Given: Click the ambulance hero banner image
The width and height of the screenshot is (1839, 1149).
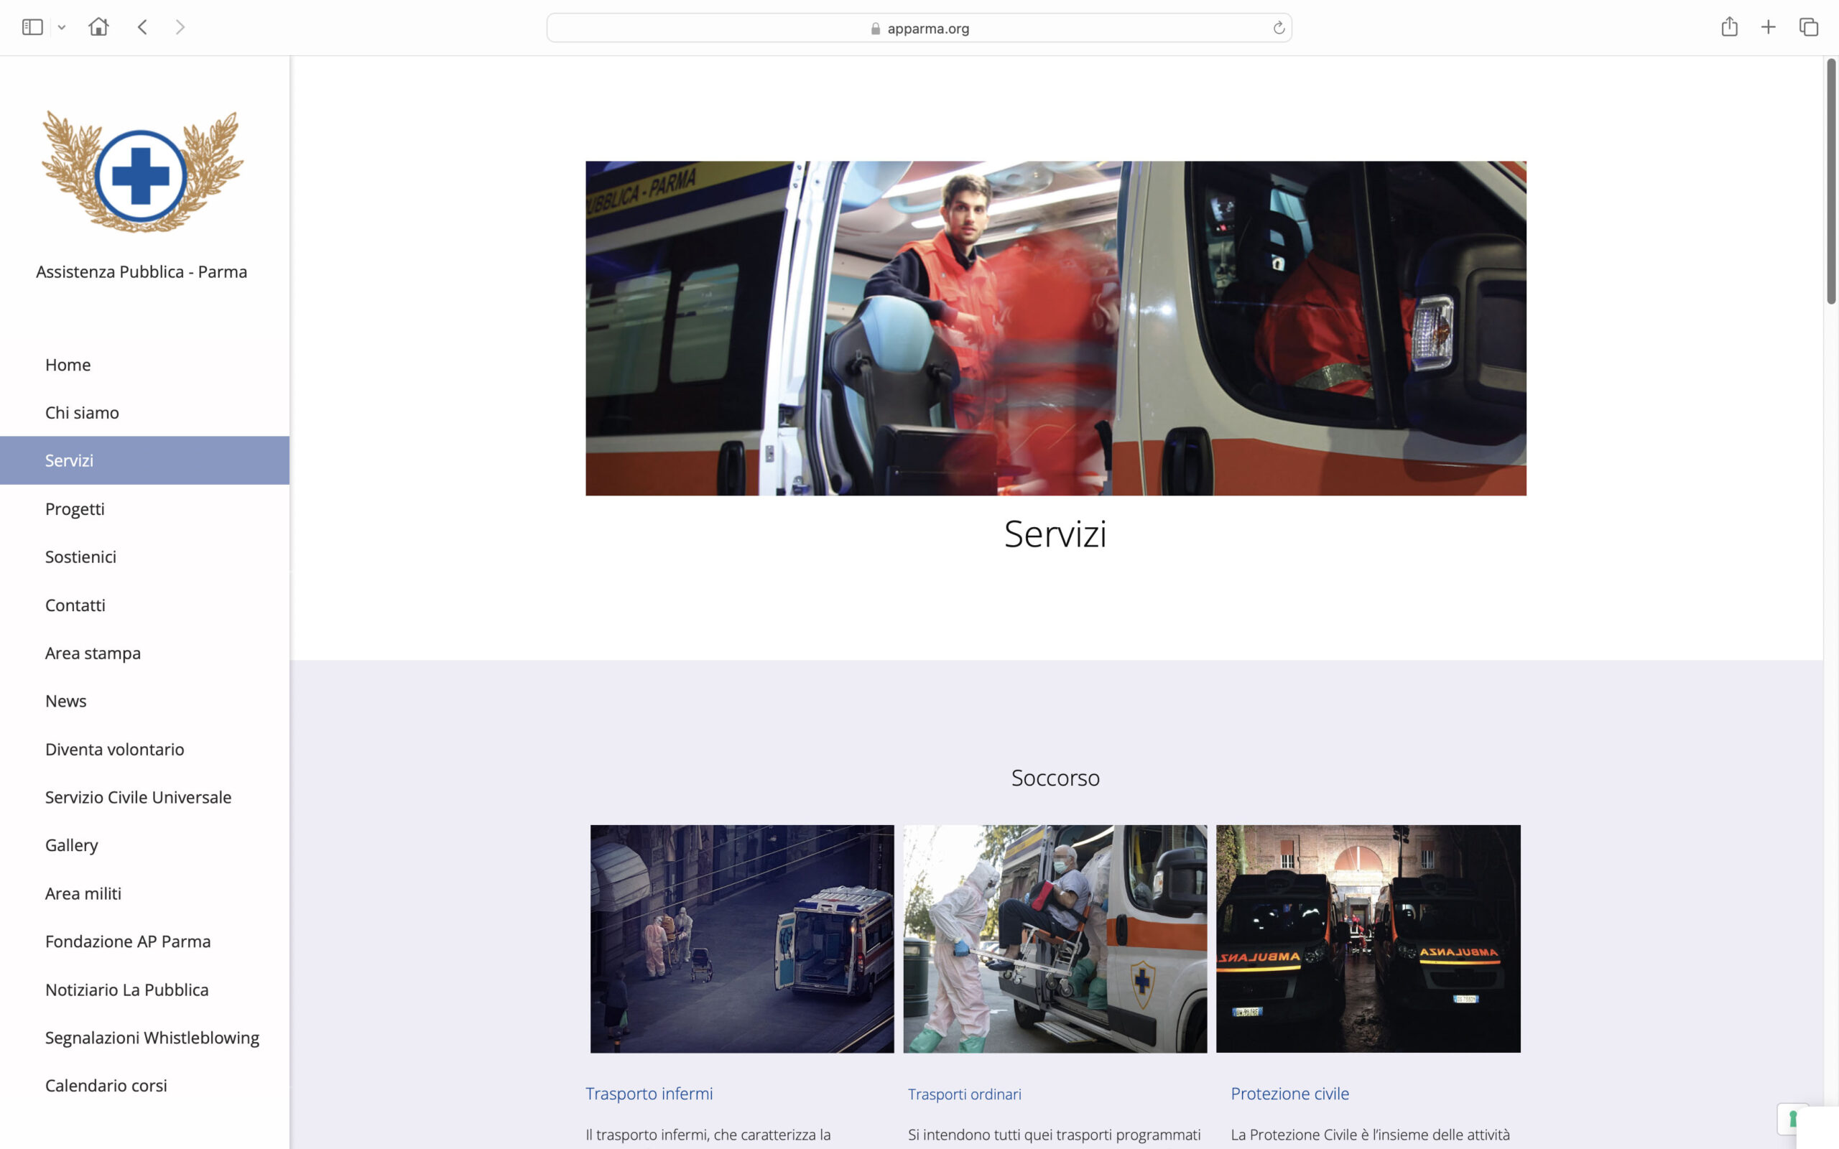Looking at the screenshot, I should (x=1055, y=328).
